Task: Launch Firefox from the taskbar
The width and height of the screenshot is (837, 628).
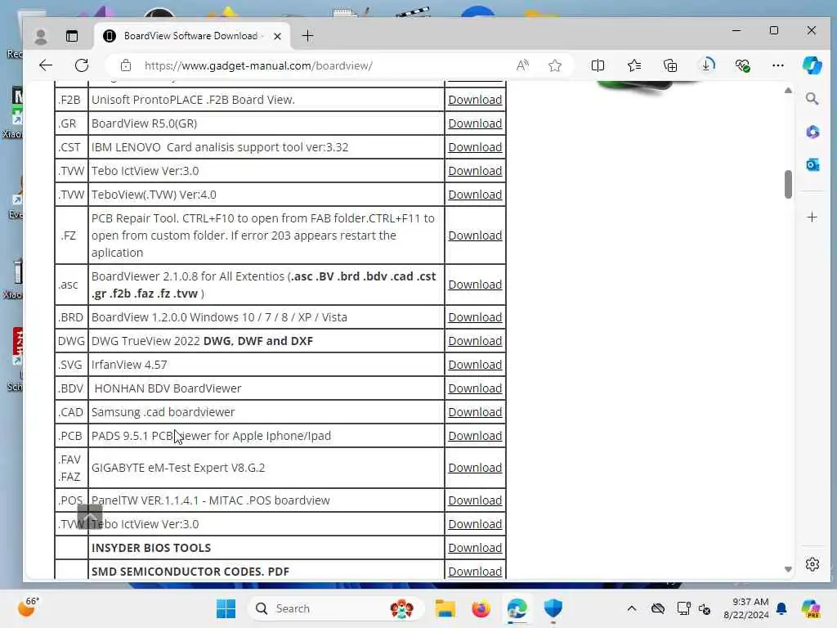Action: (x=481, y=608)
